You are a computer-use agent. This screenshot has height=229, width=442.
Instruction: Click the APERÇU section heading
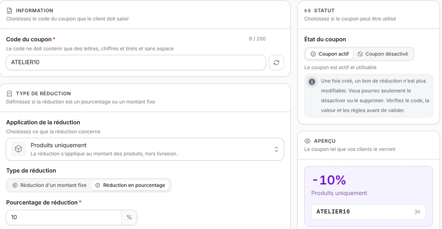[325, 141]
